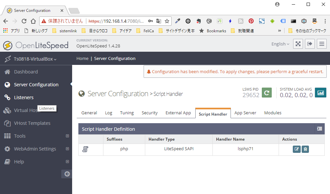
Task: Click browser back arrow
Action: click(x=6, y=21)
